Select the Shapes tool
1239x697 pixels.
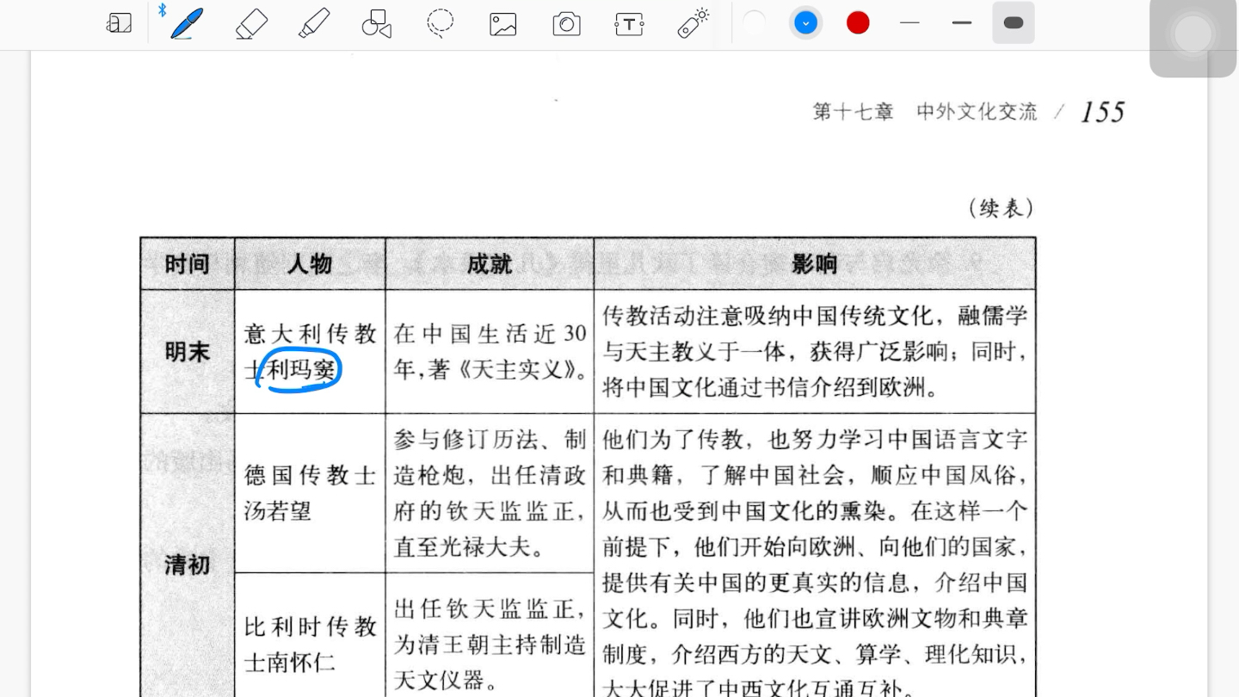[x=377, y=23]
